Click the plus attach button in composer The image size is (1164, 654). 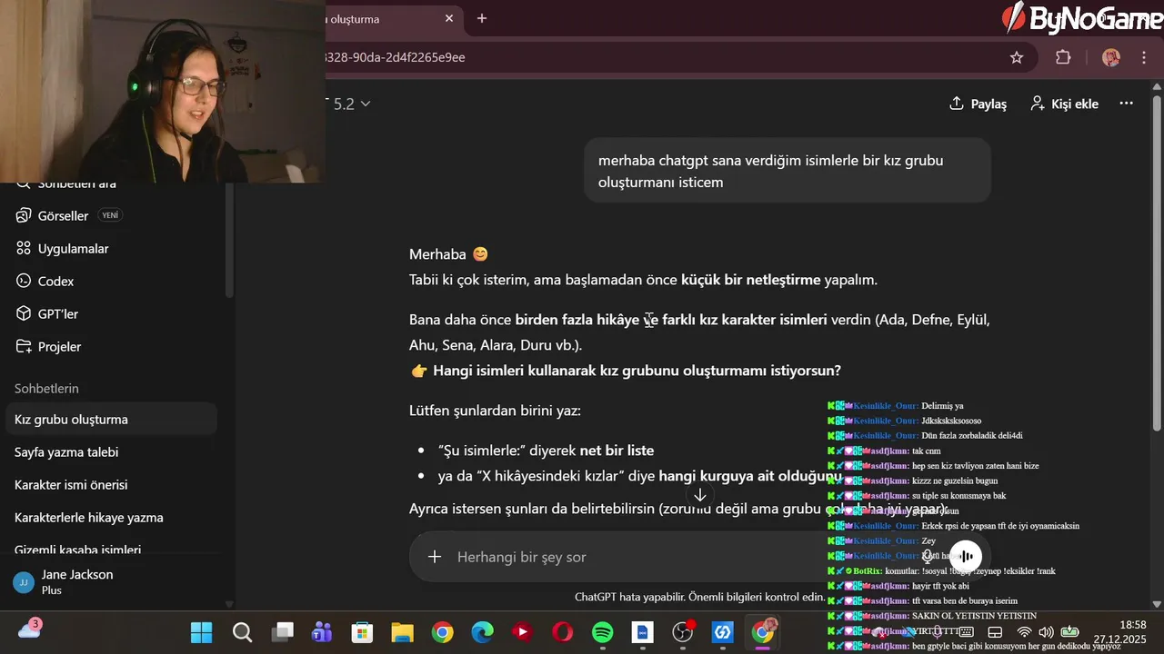tap(435, 557)
